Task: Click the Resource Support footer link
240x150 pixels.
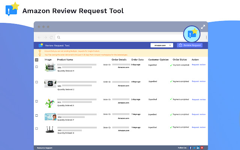Action: [x=45, y=148]
